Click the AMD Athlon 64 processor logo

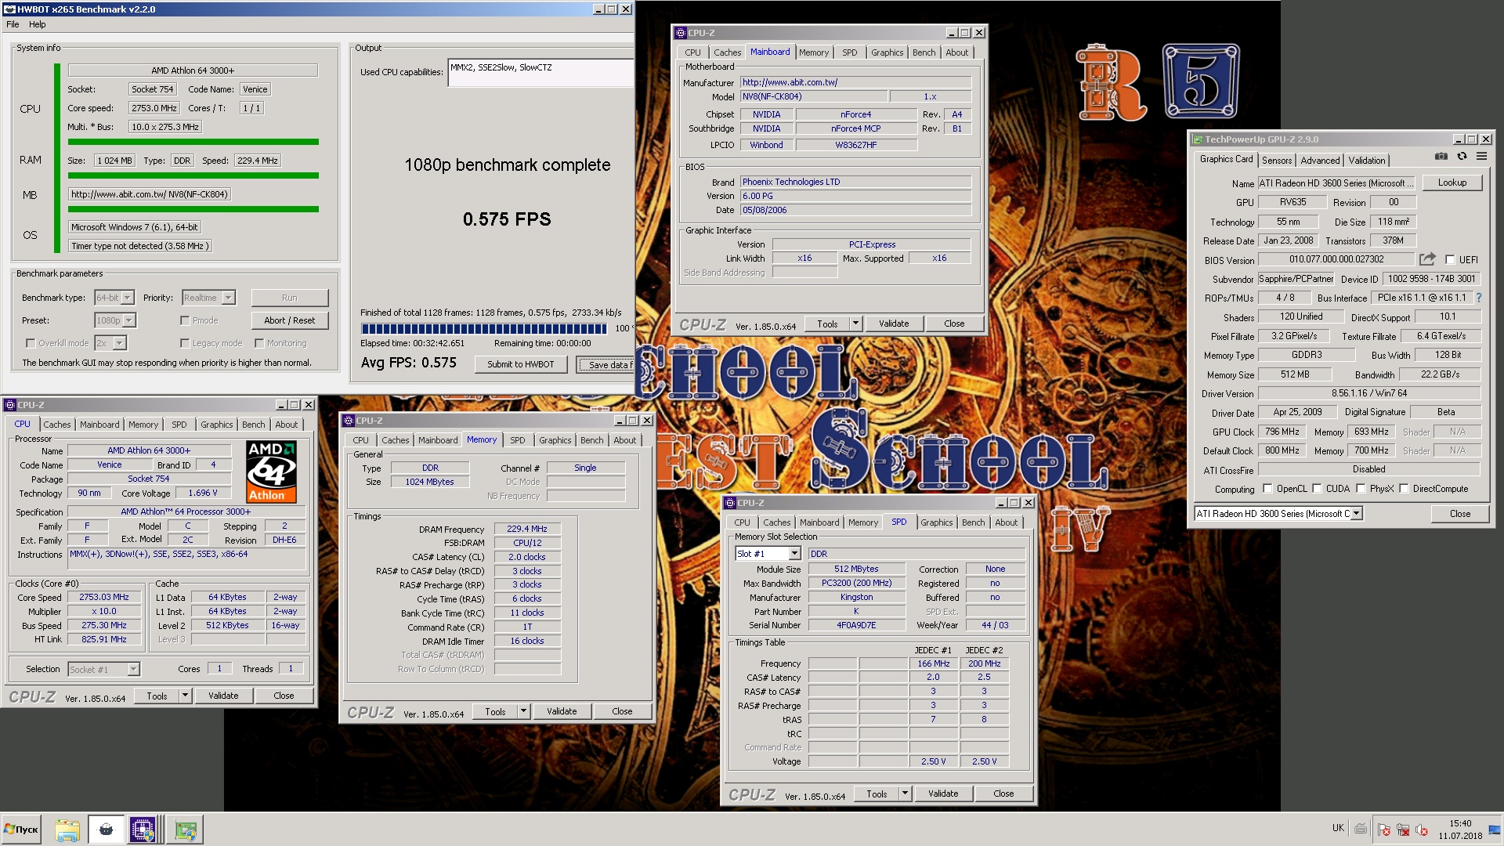[x=271, y=472]
